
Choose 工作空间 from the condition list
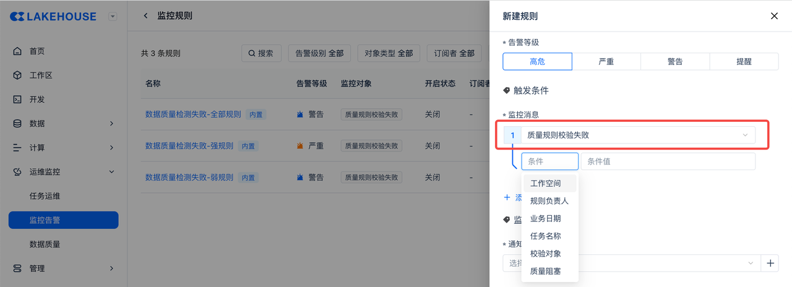point(546,184)
